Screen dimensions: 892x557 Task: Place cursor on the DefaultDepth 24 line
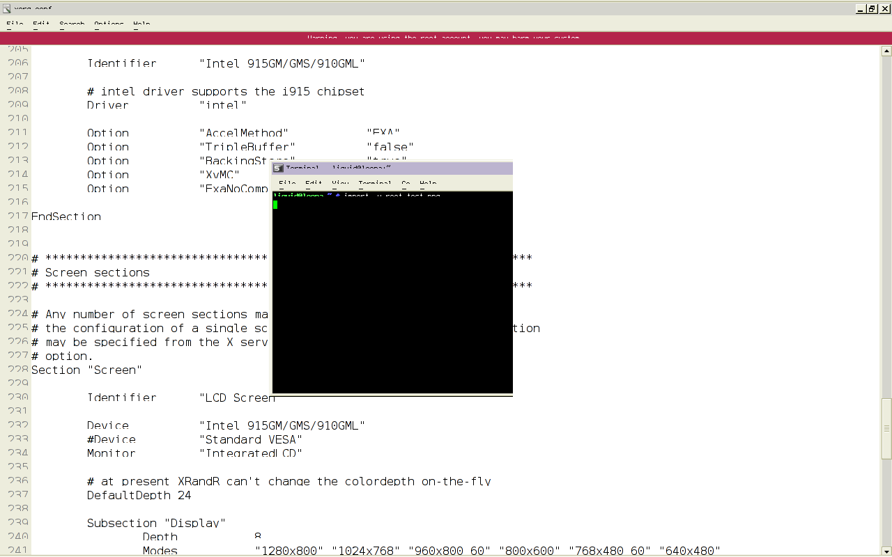click(x=139, y=496)
